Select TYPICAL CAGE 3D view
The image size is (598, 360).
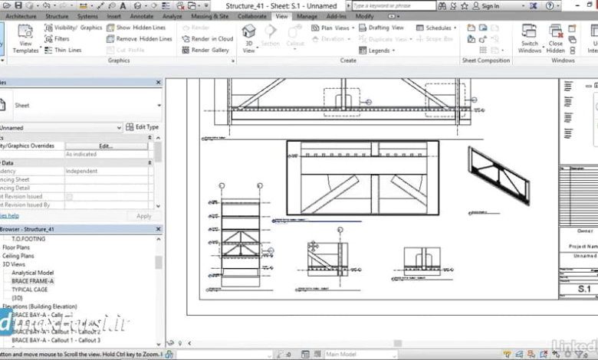pos(30,290)
